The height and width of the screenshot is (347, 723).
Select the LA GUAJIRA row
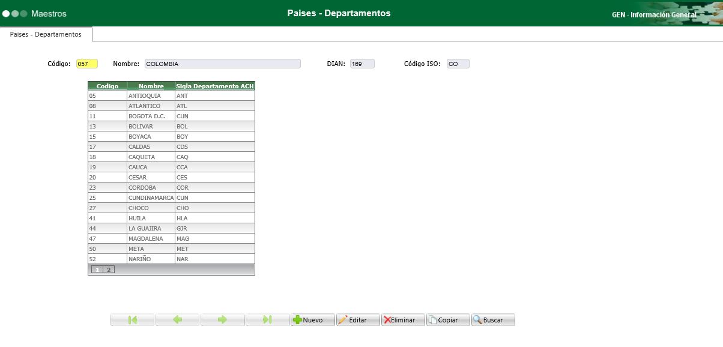click(171, 228)
